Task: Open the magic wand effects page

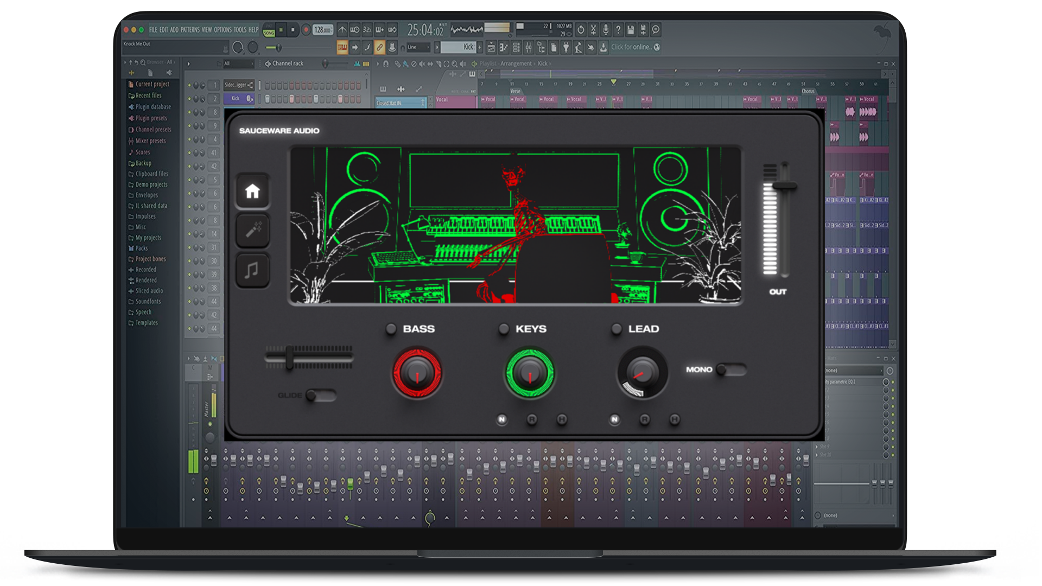Action: pos(252,231)
